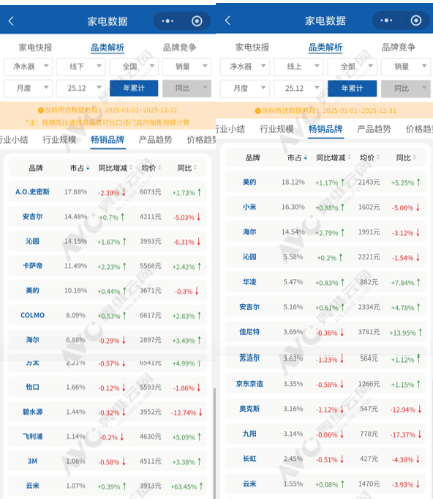Open more options menu in right panel
The image size is (433, 499).
[x=386, y=21]
